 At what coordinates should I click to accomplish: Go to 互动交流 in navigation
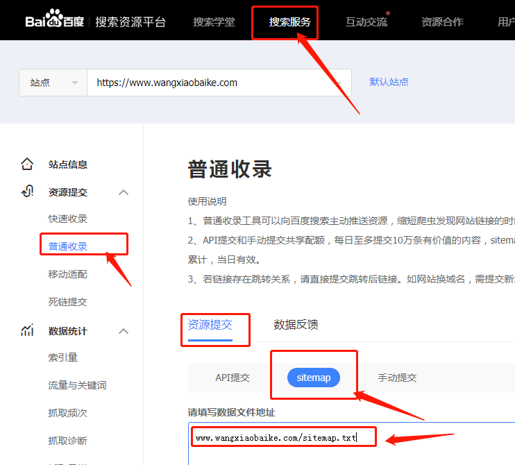pos(366,22)
